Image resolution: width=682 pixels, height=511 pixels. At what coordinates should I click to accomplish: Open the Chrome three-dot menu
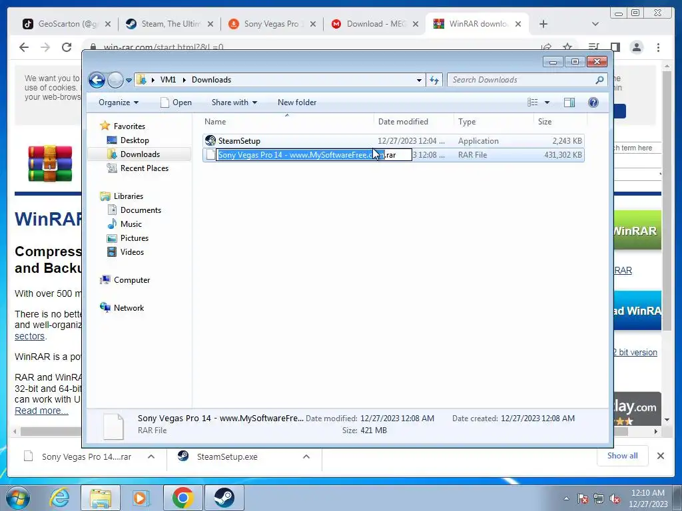tap(659, 47)
